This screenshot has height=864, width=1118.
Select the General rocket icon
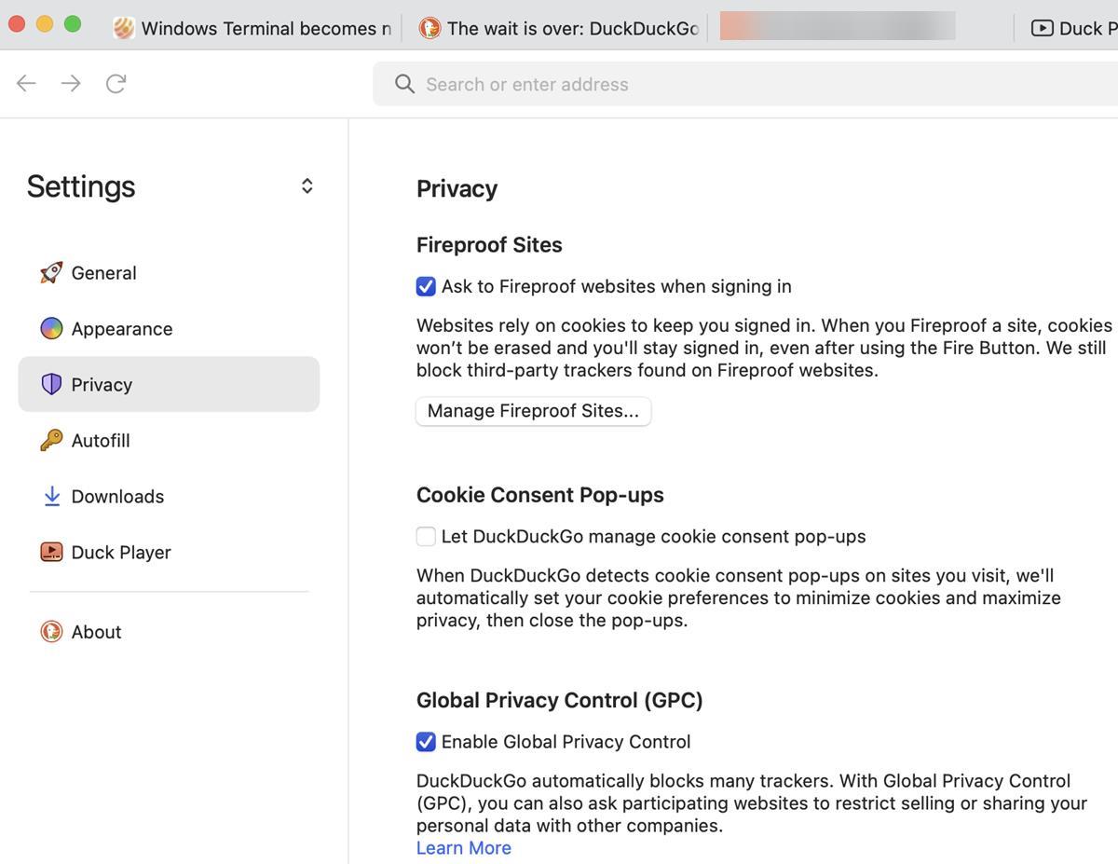tap(51, 272)
